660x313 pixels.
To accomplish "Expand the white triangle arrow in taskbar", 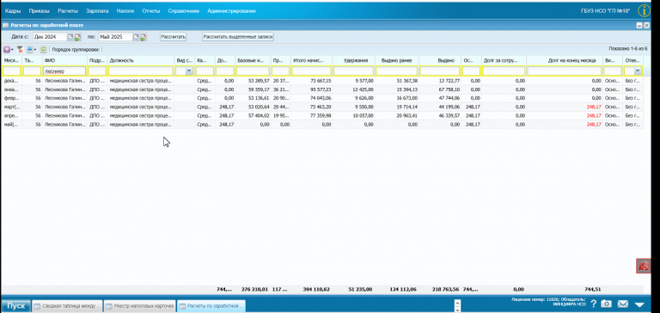I will click(x=639, y=304).
